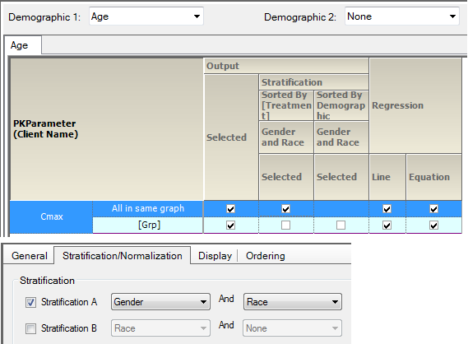Screen dimensions: 468x344
Task: Toggle Regression Line checkbox in [Grp] row
Action: pyautogui.click(x=387, y=225)
